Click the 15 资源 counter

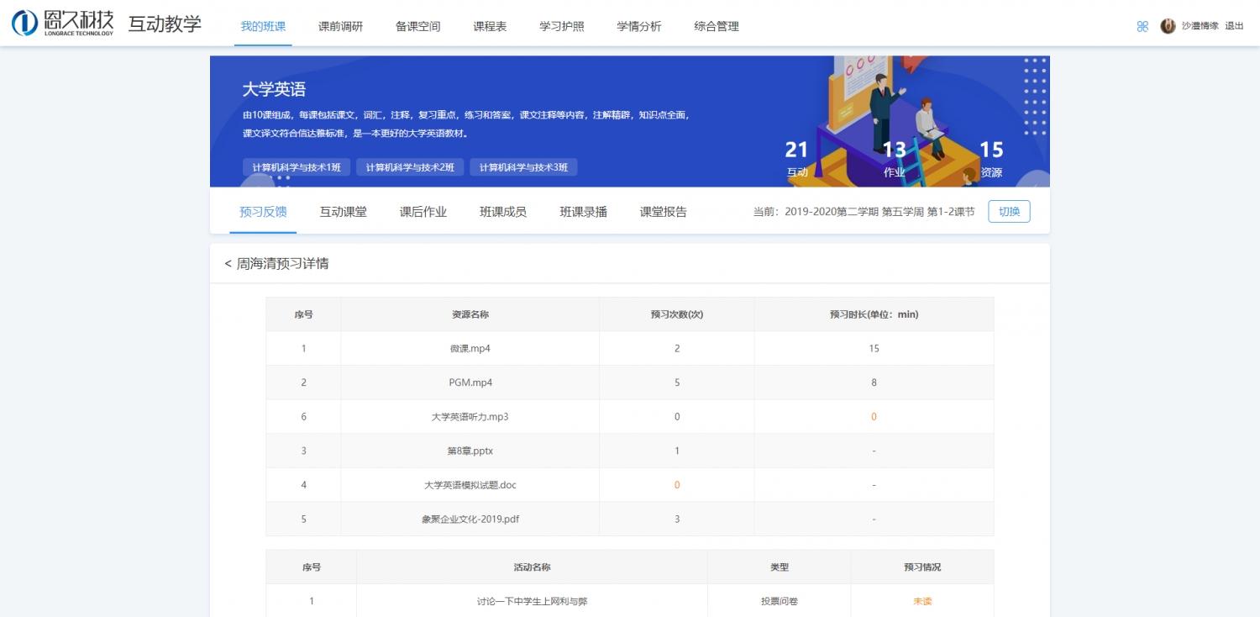(x=991, y=159)
